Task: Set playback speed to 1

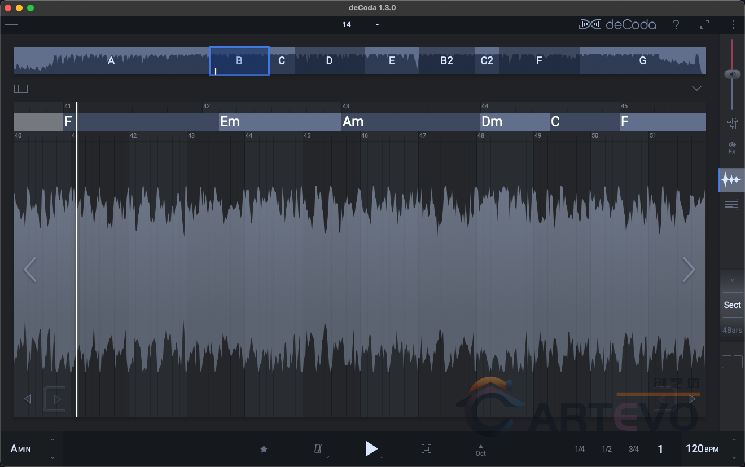Action: tap(660, 450)
